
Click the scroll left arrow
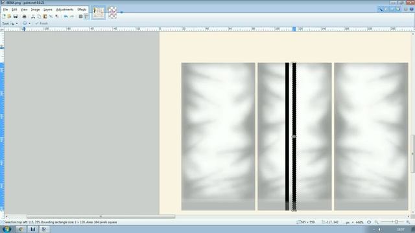[x=6, y=217]
